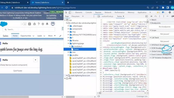Reload the page with the refresh icon
This screenshot has width=174, height=98.
[x=7, y=8]
